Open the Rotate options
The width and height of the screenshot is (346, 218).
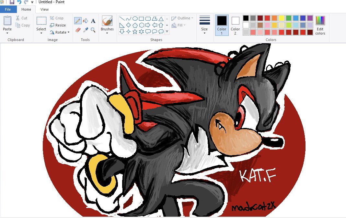pos(60,32)
